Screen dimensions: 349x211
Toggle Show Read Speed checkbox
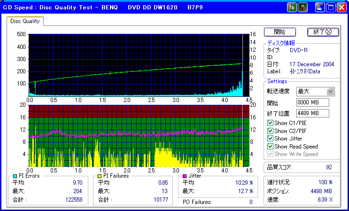(x=270, y=147)
